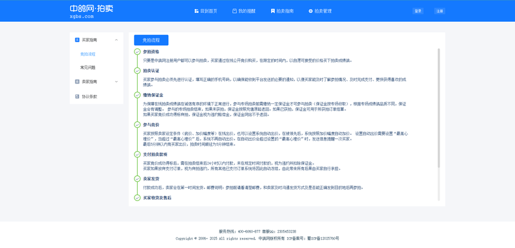Expand the 卖家指南 section chevron
The width and height of the screenshot is (515, 248).
[117, 82]
